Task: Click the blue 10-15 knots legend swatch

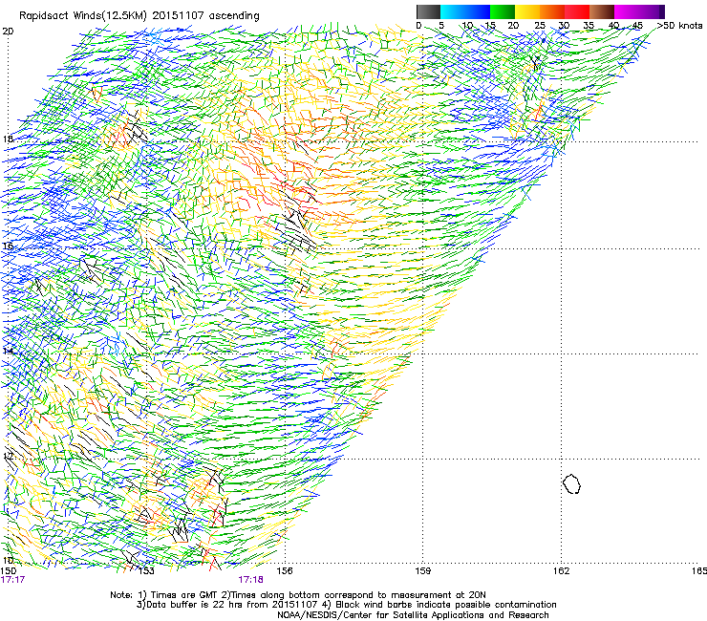Action: click(x=478, y=11)
